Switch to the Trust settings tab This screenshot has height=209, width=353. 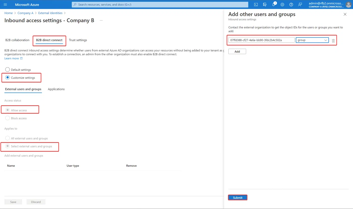78,40
